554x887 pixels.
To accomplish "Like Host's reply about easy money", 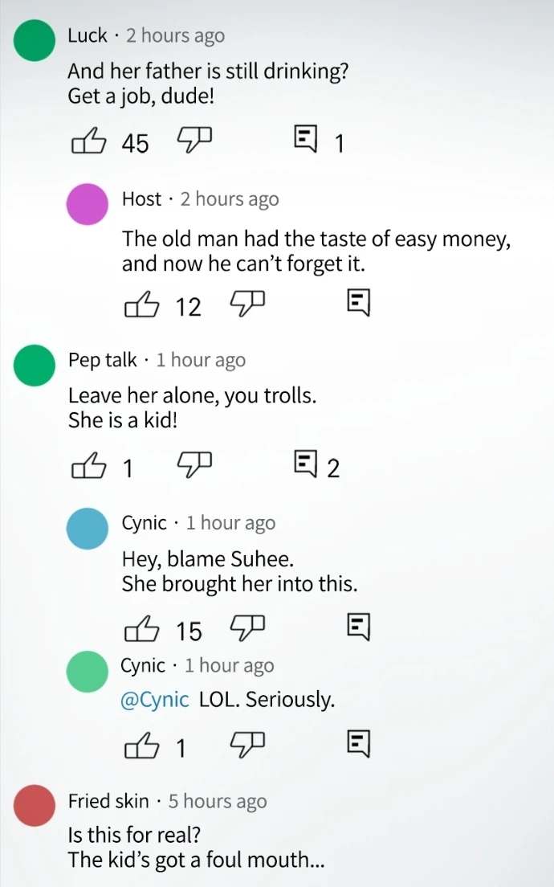I will tap(142, 305).
